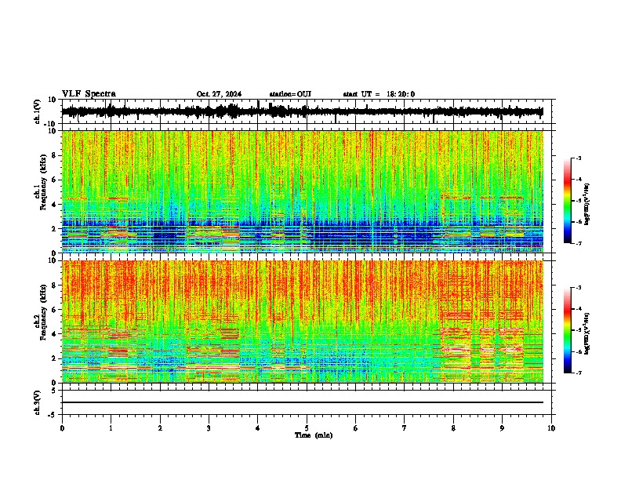
Task: Click time-axis tick label '1' at bottom
Action: 111,428
